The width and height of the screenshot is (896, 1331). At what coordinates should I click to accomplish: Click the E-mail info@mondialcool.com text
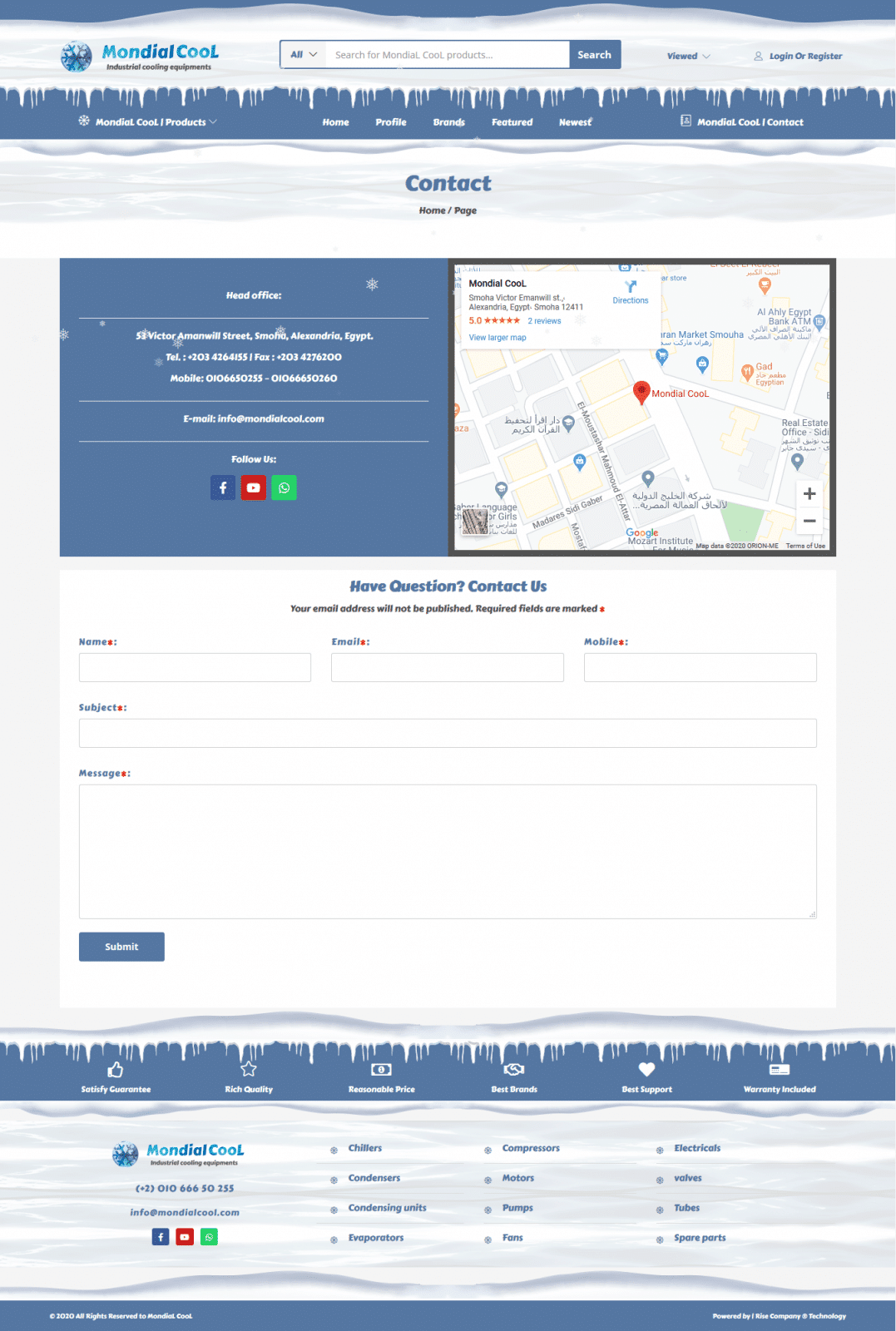(254, 418)
